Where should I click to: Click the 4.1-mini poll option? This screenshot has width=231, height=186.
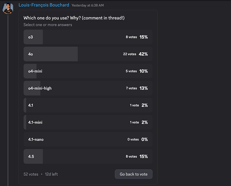tap(88, 122)
